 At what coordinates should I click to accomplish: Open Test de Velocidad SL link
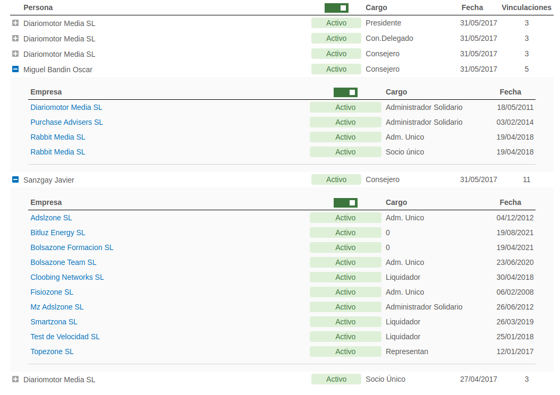point(65,337)
